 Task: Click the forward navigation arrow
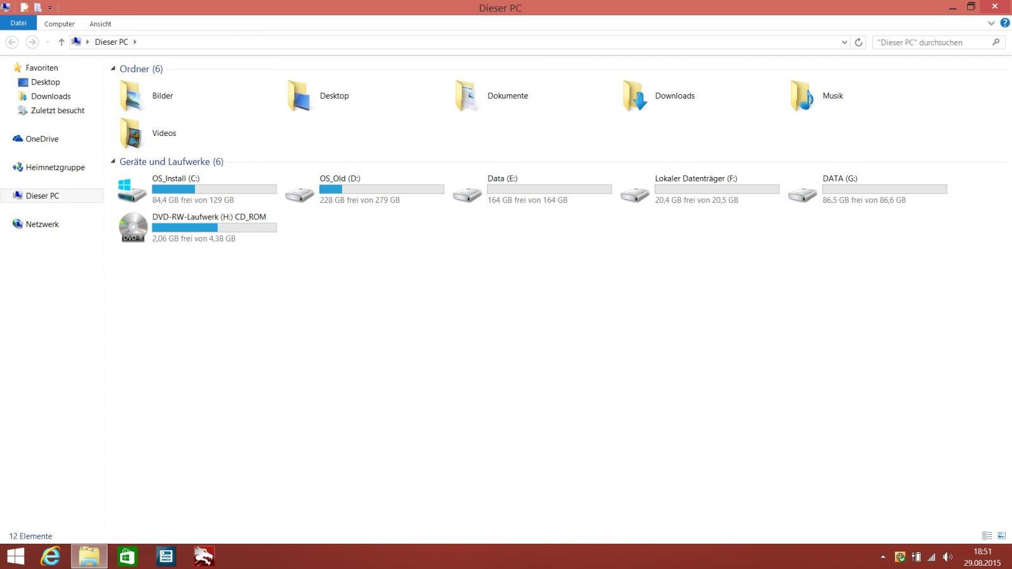pyautogui.click(x=32, y=42)
